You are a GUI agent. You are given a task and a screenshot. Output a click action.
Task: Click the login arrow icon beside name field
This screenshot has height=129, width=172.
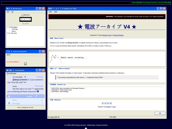(42, 100)
